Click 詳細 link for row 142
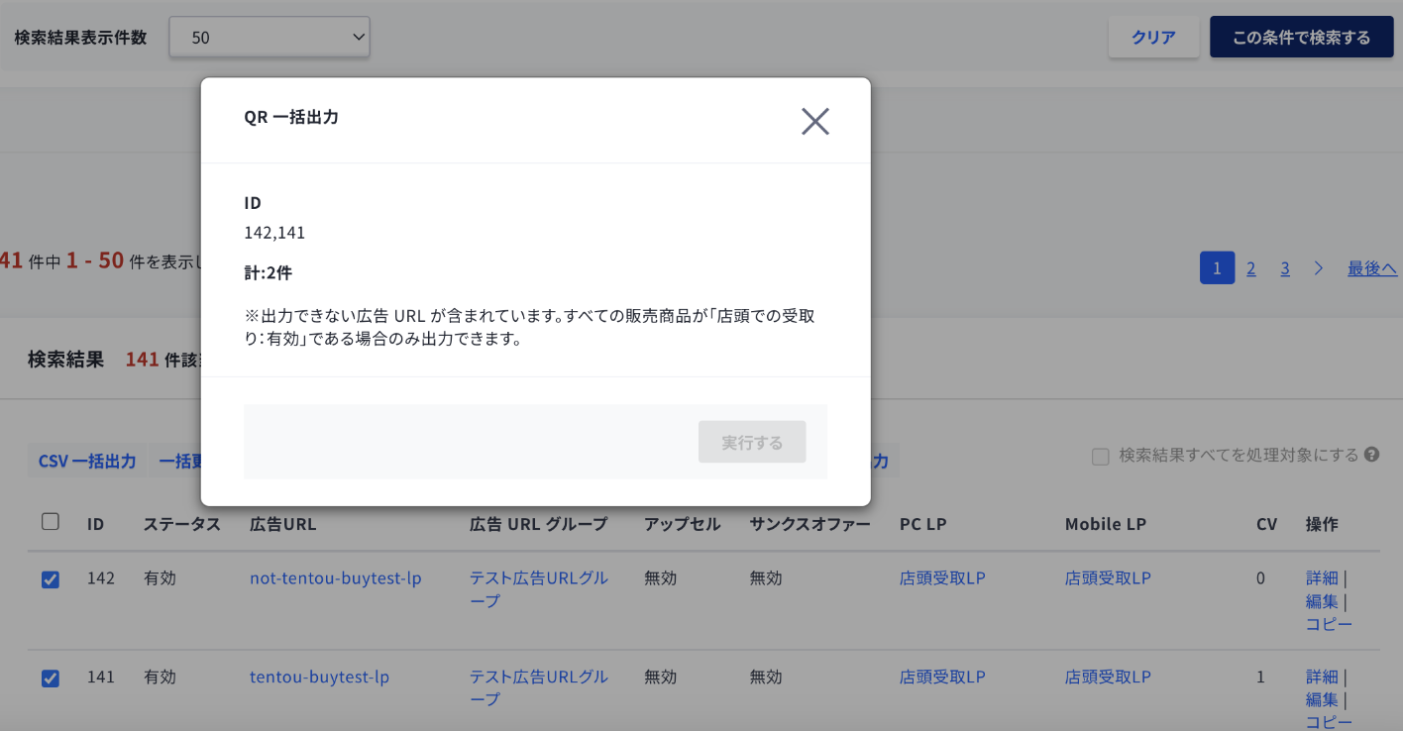The height and width of the screenshot is (731, 1403). click(x=1322, y=578)
